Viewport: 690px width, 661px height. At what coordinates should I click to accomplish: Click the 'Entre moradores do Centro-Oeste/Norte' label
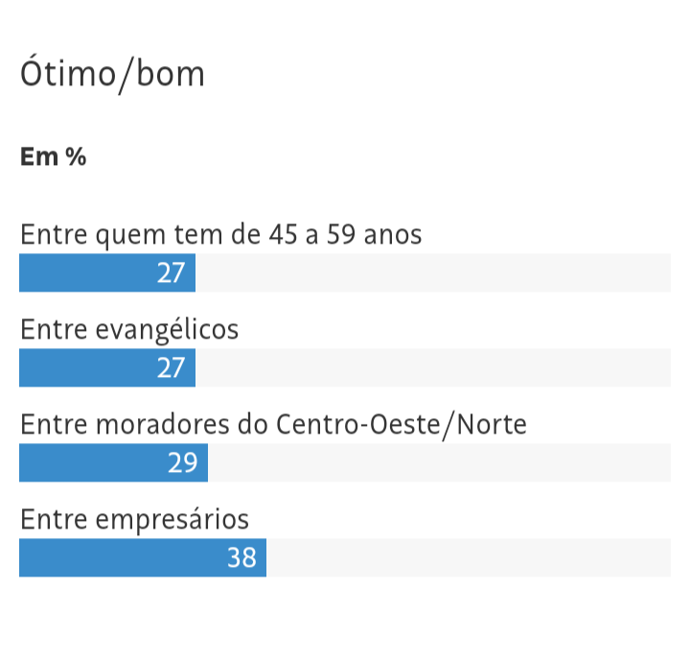tap(273, 424)
